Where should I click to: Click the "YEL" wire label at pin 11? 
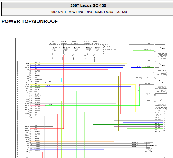pyautogui.click(x=36, y=83)
